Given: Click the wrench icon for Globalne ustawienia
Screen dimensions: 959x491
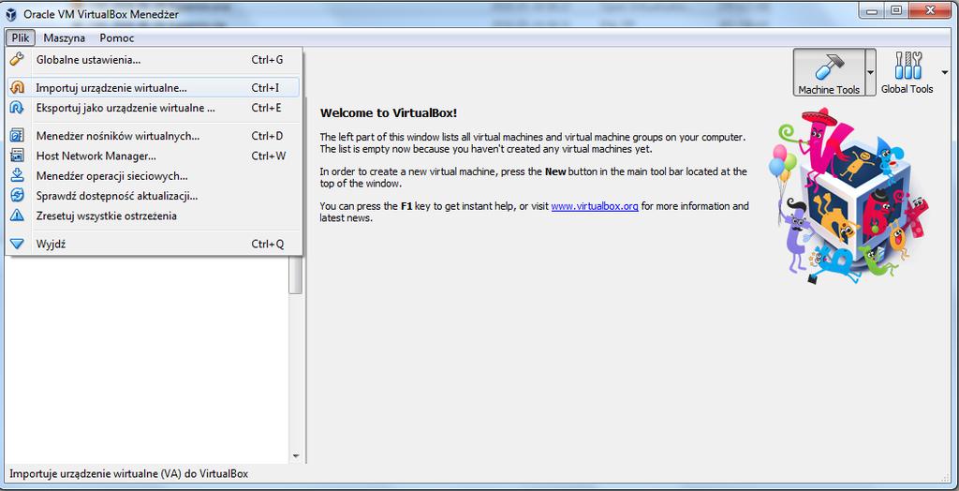Looking at the screenshot, I should pos(17,59).
